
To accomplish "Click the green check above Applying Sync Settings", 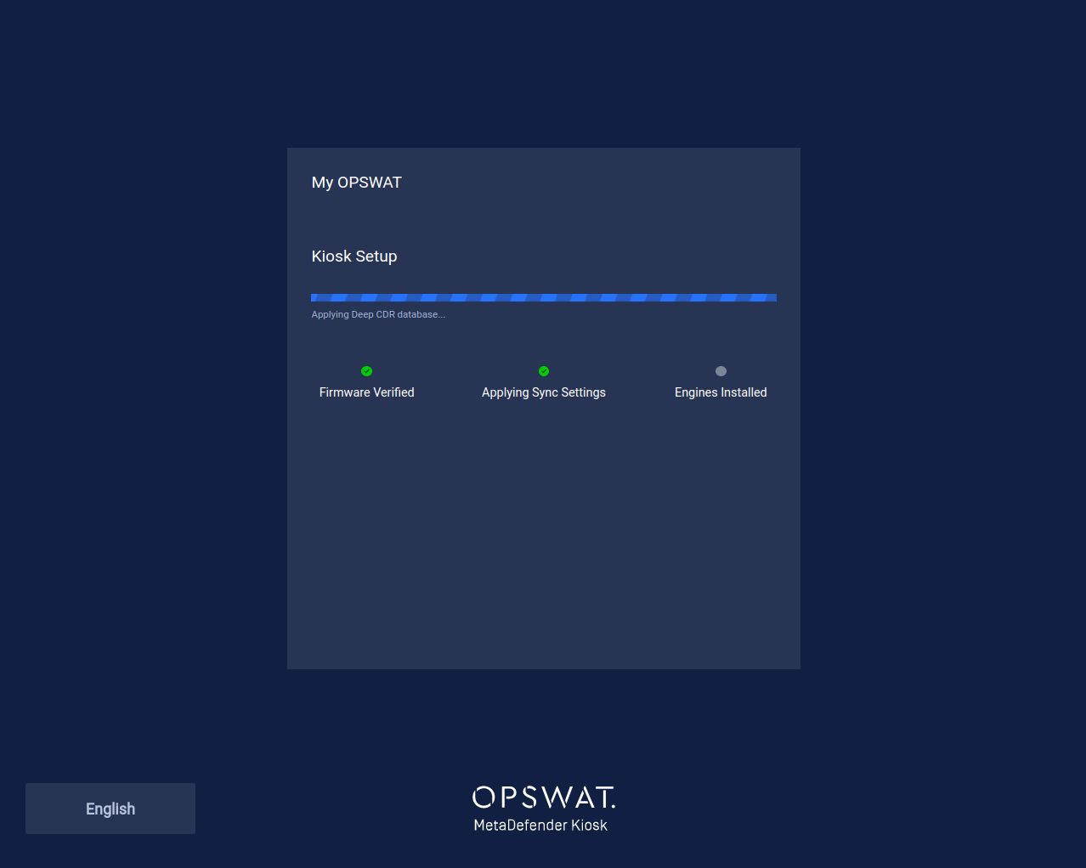I will coord(544,371).
